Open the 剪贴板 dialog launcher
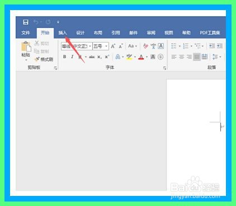 click(55, 68)
